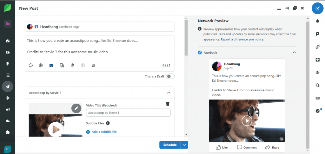This screenshot has height=154, width=325.
Task: Open the people icon in left sidebar
Action: pos(8,121)
